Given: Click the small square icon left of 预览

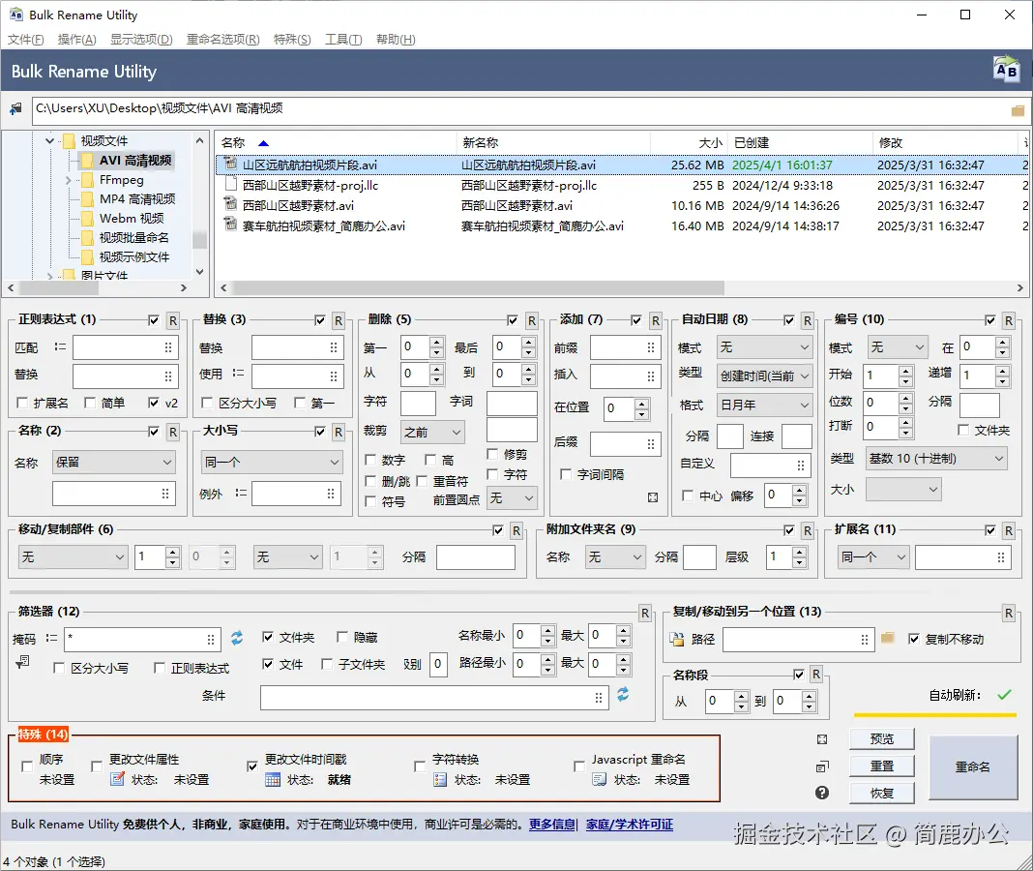Looking at the screenshot, I should click(x=821, y=739).
